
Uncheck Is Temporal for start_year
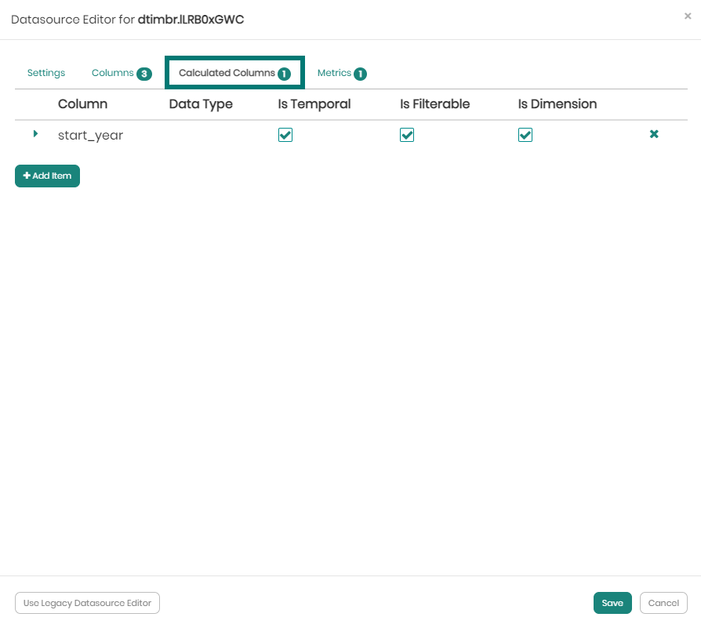point(285,135)
